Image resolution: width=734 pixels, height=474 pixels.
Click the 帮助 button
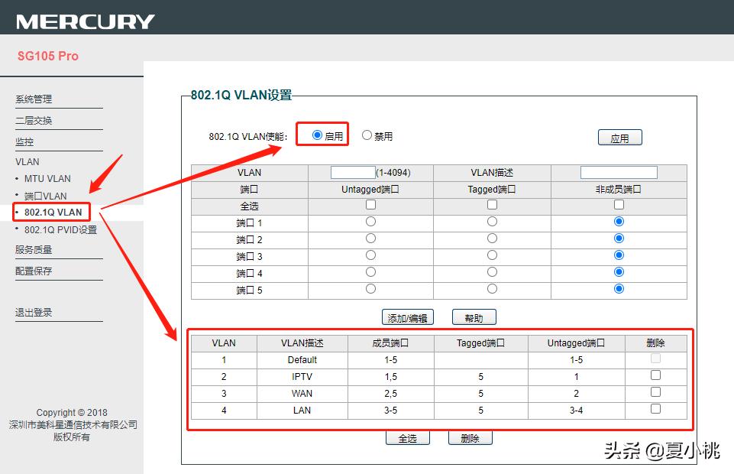click(474, 318)
